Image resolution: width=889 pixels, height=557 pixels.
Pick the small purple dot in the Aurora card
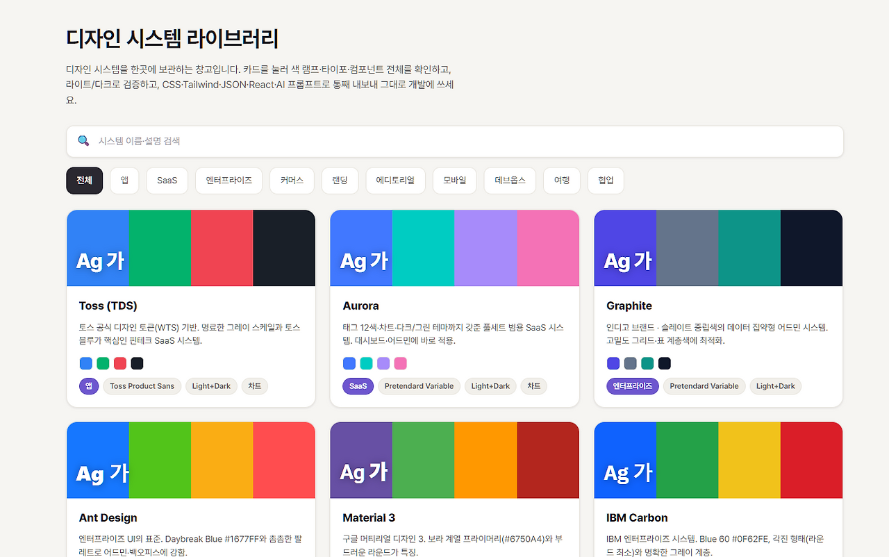(383, 363)
